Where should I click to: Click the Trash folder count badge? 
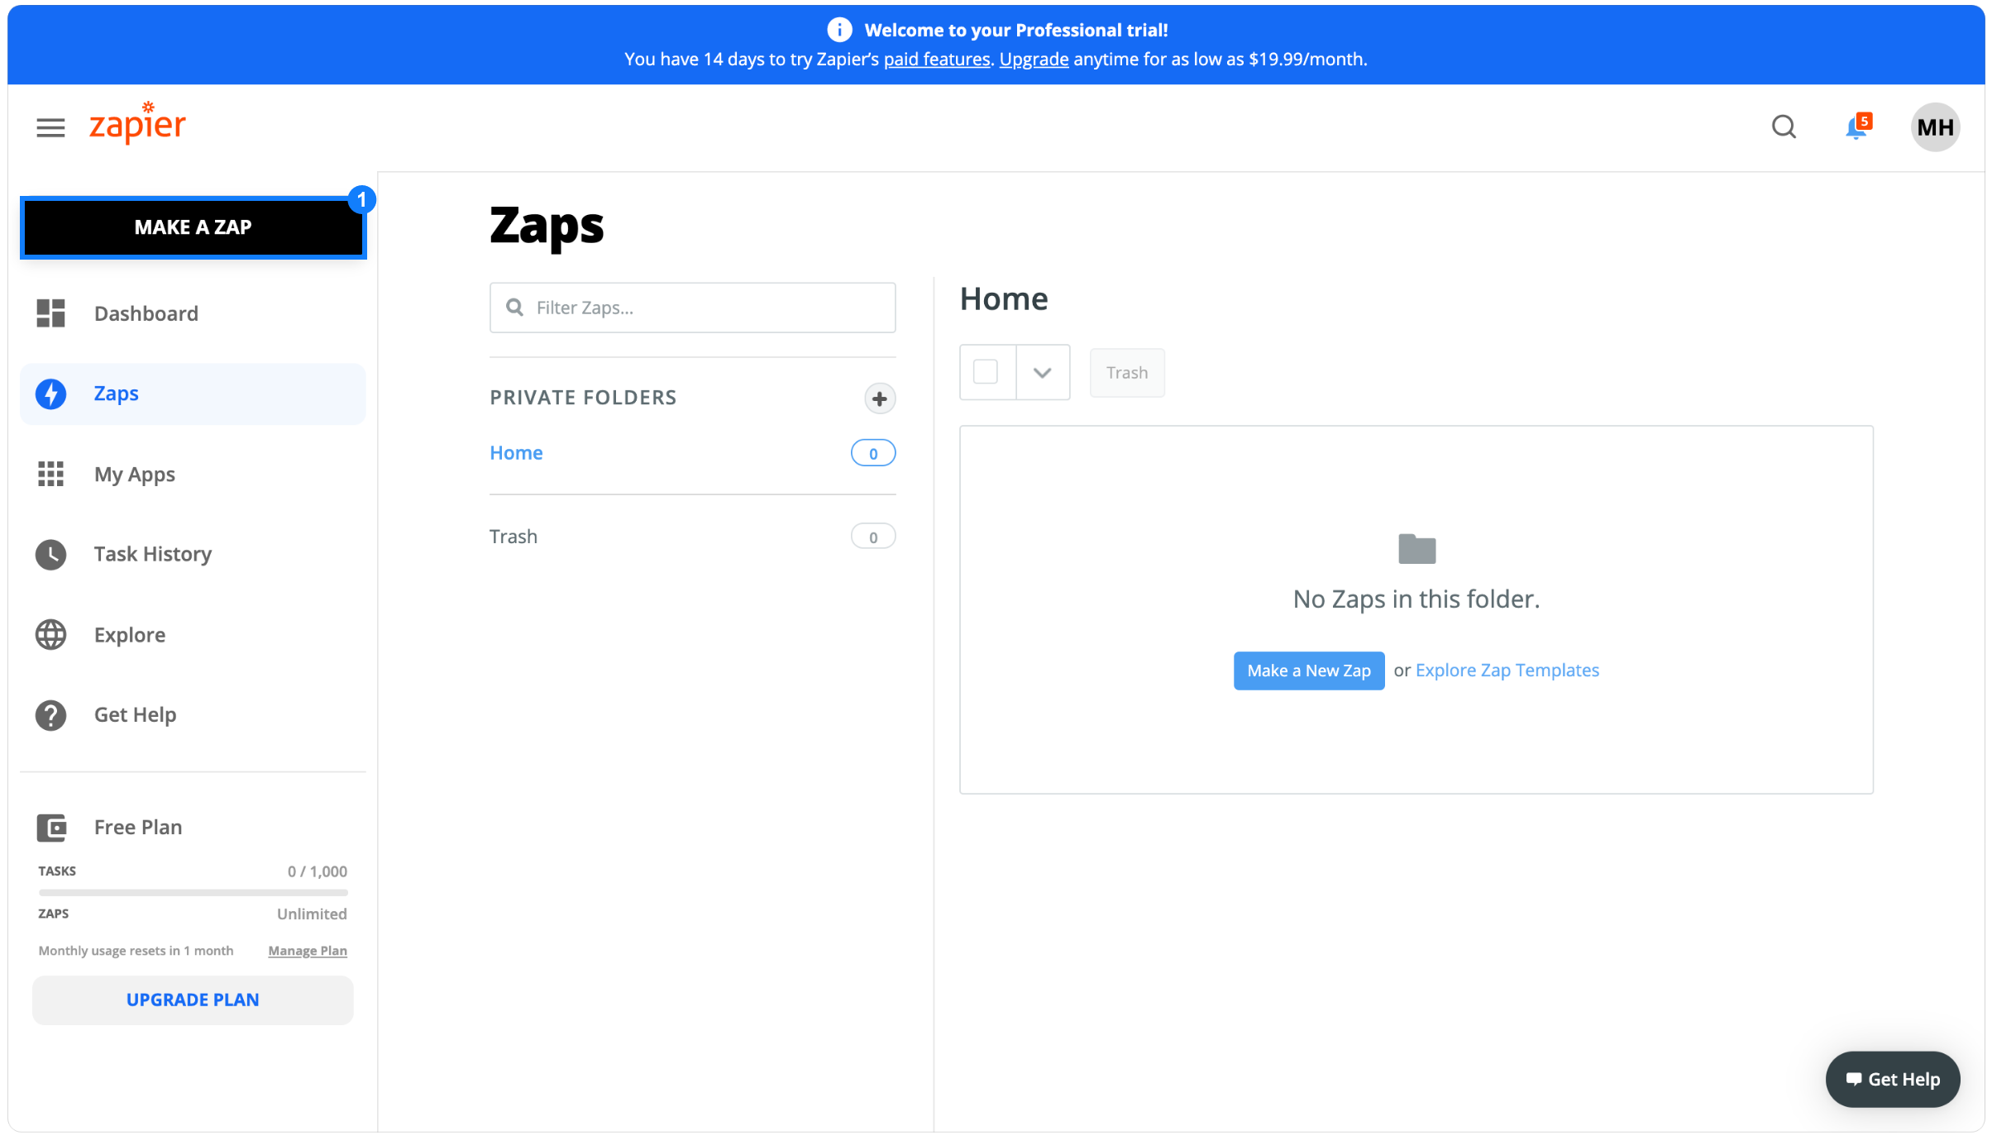click(873, 537)
